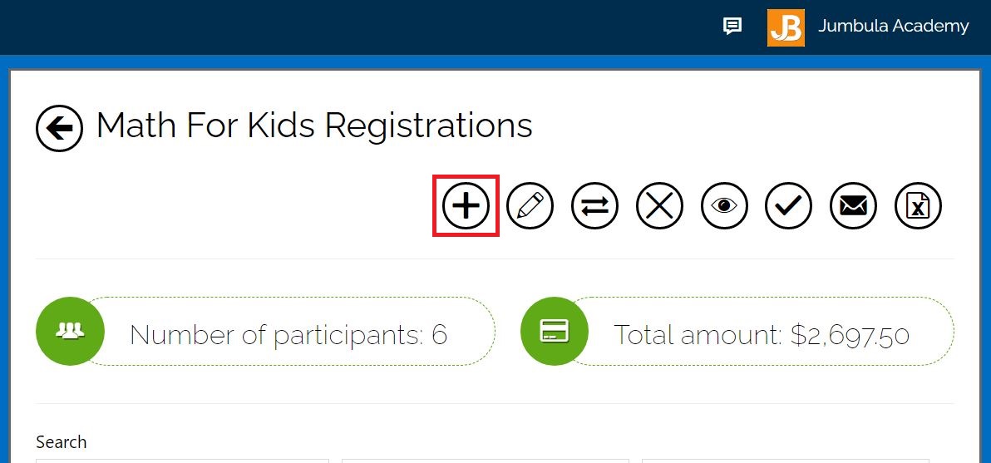Click the circled X cancel icon
Screen dimensions: 991x463
click(660, 206)
